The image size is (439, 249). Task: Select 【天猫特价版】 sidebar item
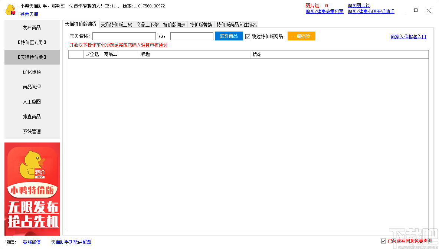coord(32,57)
